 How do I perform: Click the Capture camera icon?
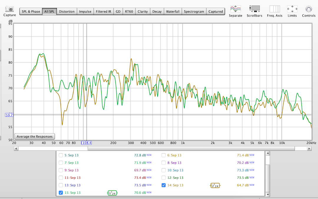pyautogui.click(x=9, y=9)
